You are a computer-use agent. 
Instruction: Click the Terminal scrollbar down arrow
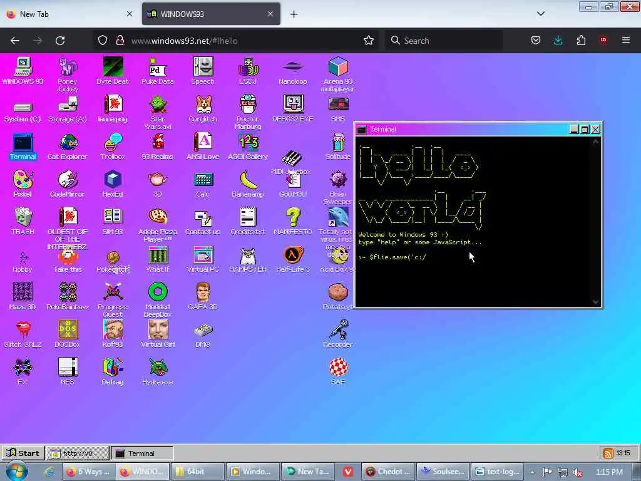tap(596, 302)
